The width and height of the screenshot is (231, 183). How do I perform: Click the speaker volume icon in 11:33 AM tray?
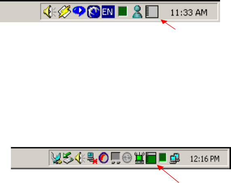(50, 12)
